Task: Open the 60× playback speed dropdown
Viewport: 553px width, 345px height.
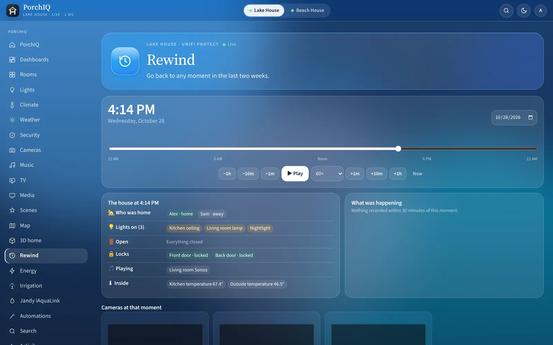Action: tap(327, 174)
